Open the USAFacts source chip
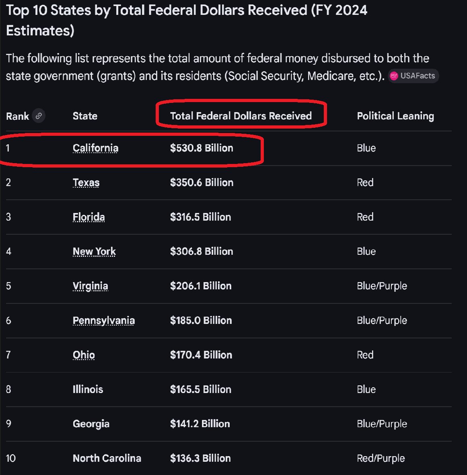 (414, 76)
